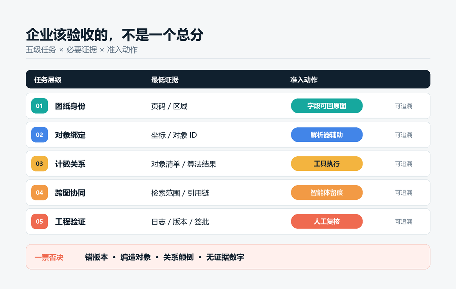Select the 工程验证 row title
The height and width of the screenshot is (289, 456).
(70, 222)
